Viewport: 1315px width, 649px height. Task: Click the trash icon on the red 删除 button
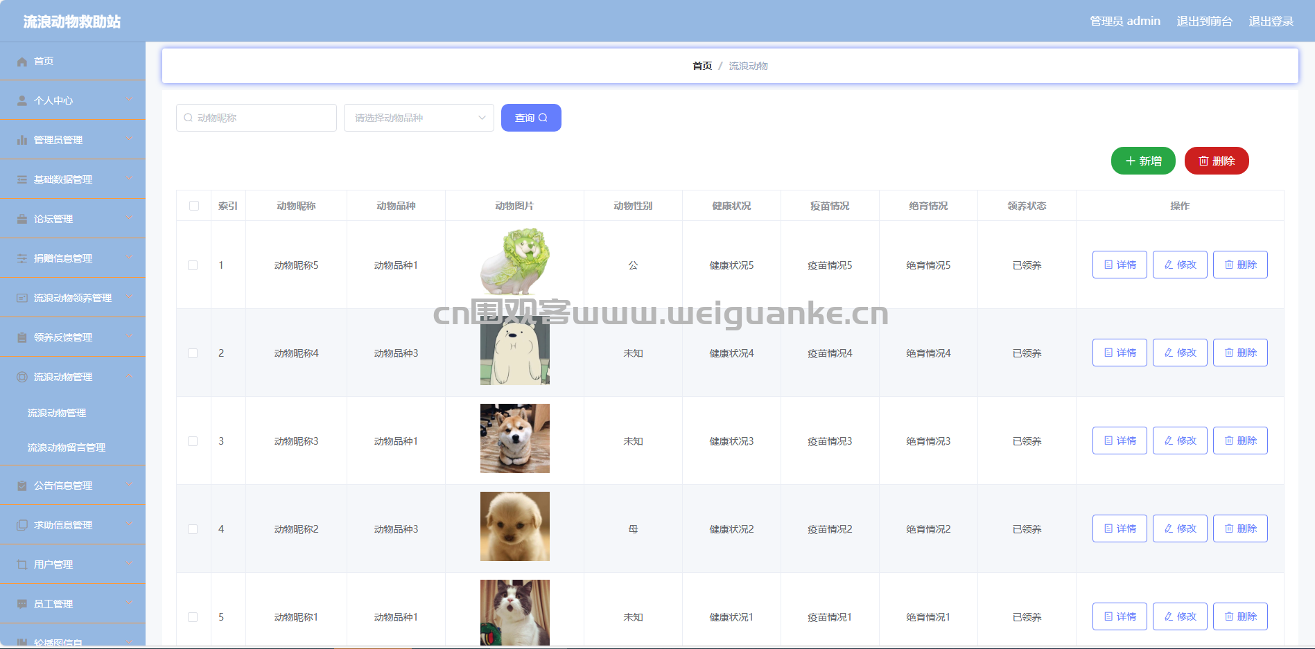1203,161
